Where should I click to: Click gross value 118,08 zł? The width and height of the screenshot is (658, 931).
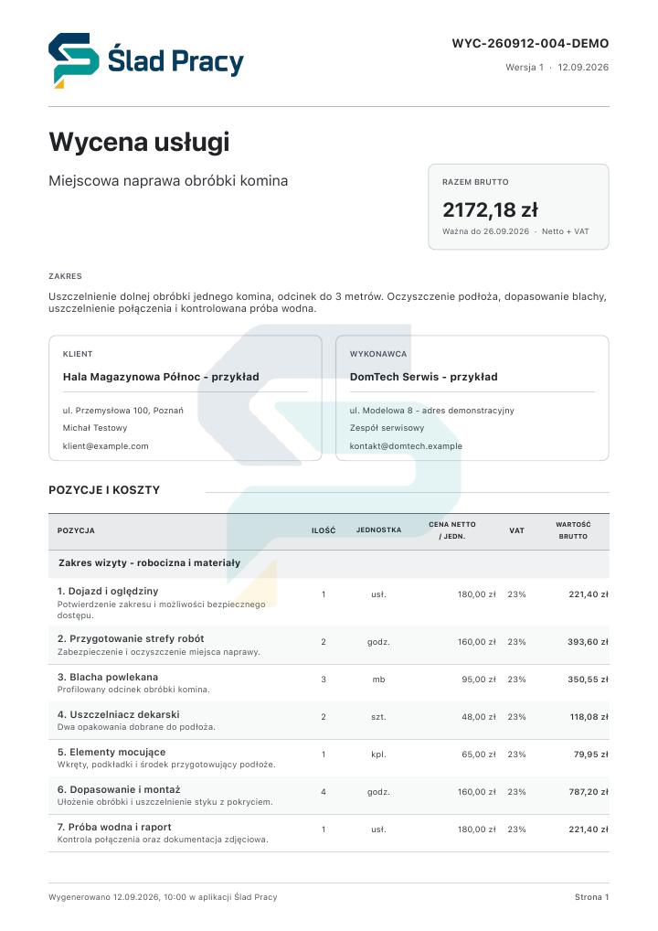click(x=589, y=717)
